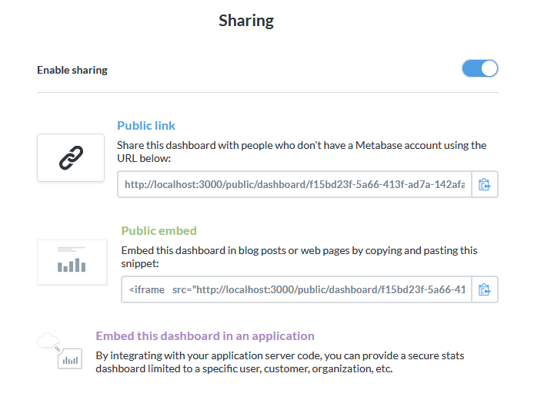Image resolution: width=534 pixels, height=393 pixels.
Task: Select the public dashboard URL field
Action: 295,184
